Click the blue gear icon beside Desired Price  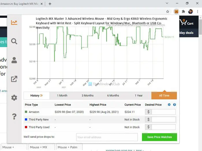point(169,104)
